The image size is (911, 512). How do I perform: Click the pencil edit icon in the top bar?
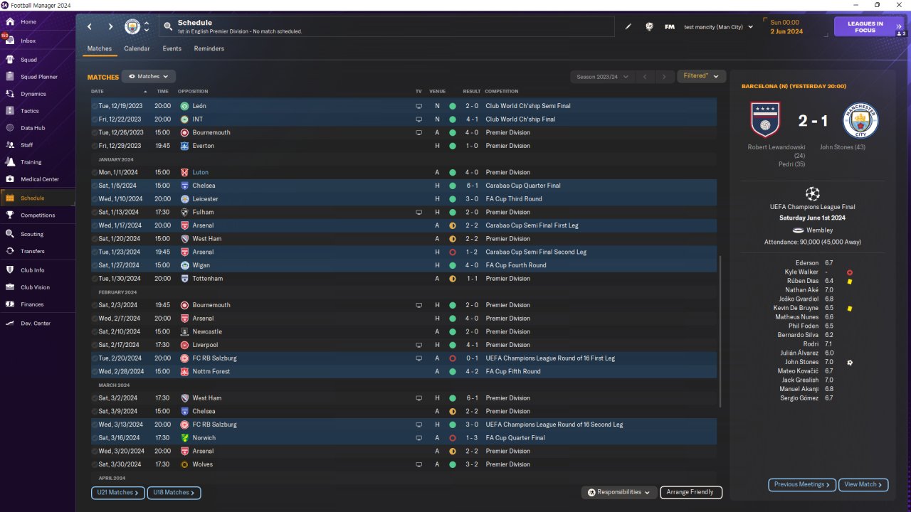click(x=628, y=27)
